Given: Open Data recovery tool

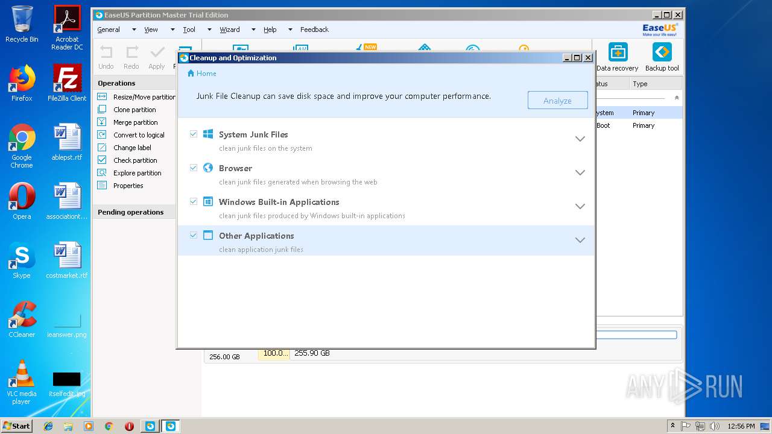Looking at the screenshot, I should (x=618, y=58).
